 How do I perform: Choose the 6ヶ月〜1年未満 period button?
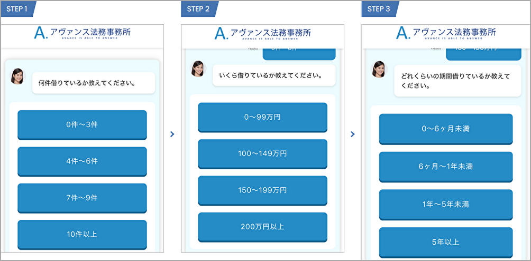click(445, 167)
